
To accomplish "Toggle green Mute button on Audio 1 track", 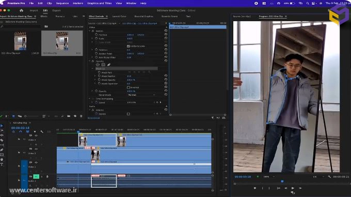I will coord(36,177).
